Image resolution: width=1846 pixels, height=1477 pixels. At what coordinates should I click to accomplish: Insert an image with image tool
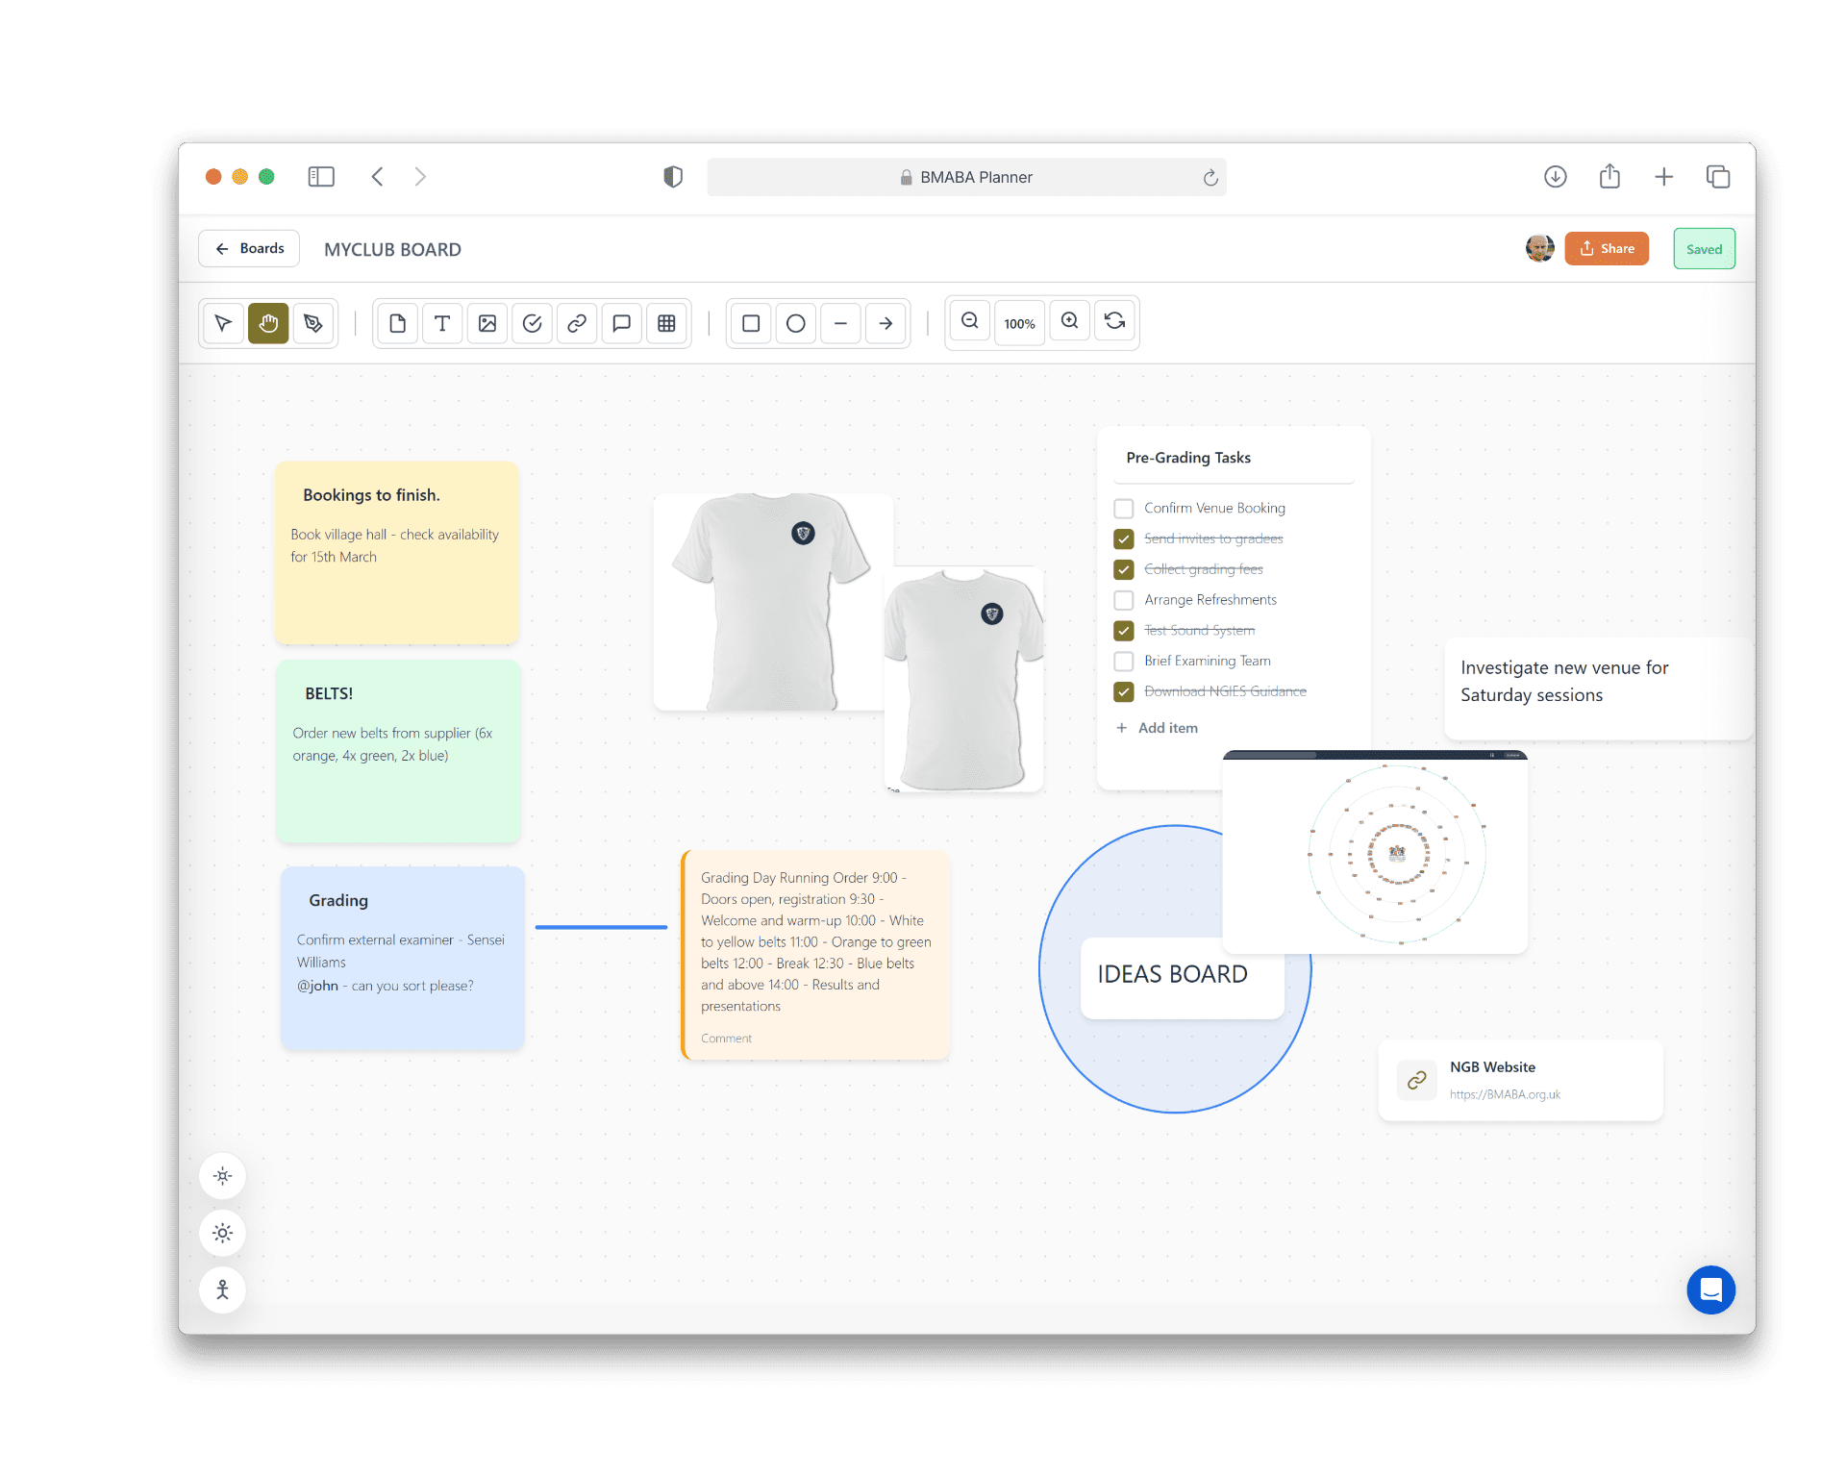(487, 323)
